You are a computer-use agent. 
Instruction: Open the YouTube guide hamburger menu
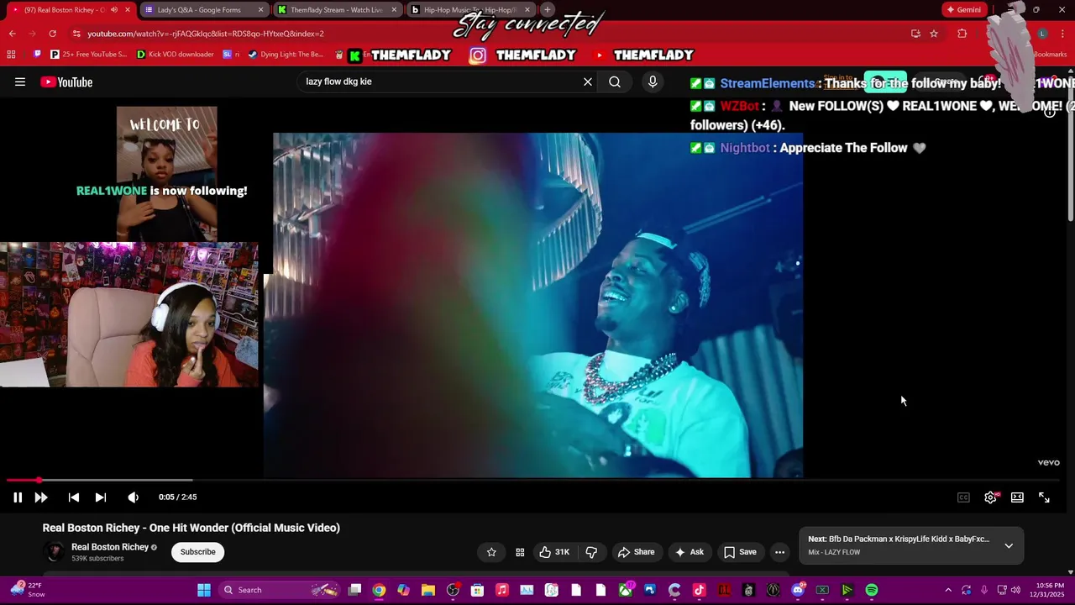[20, 82]
